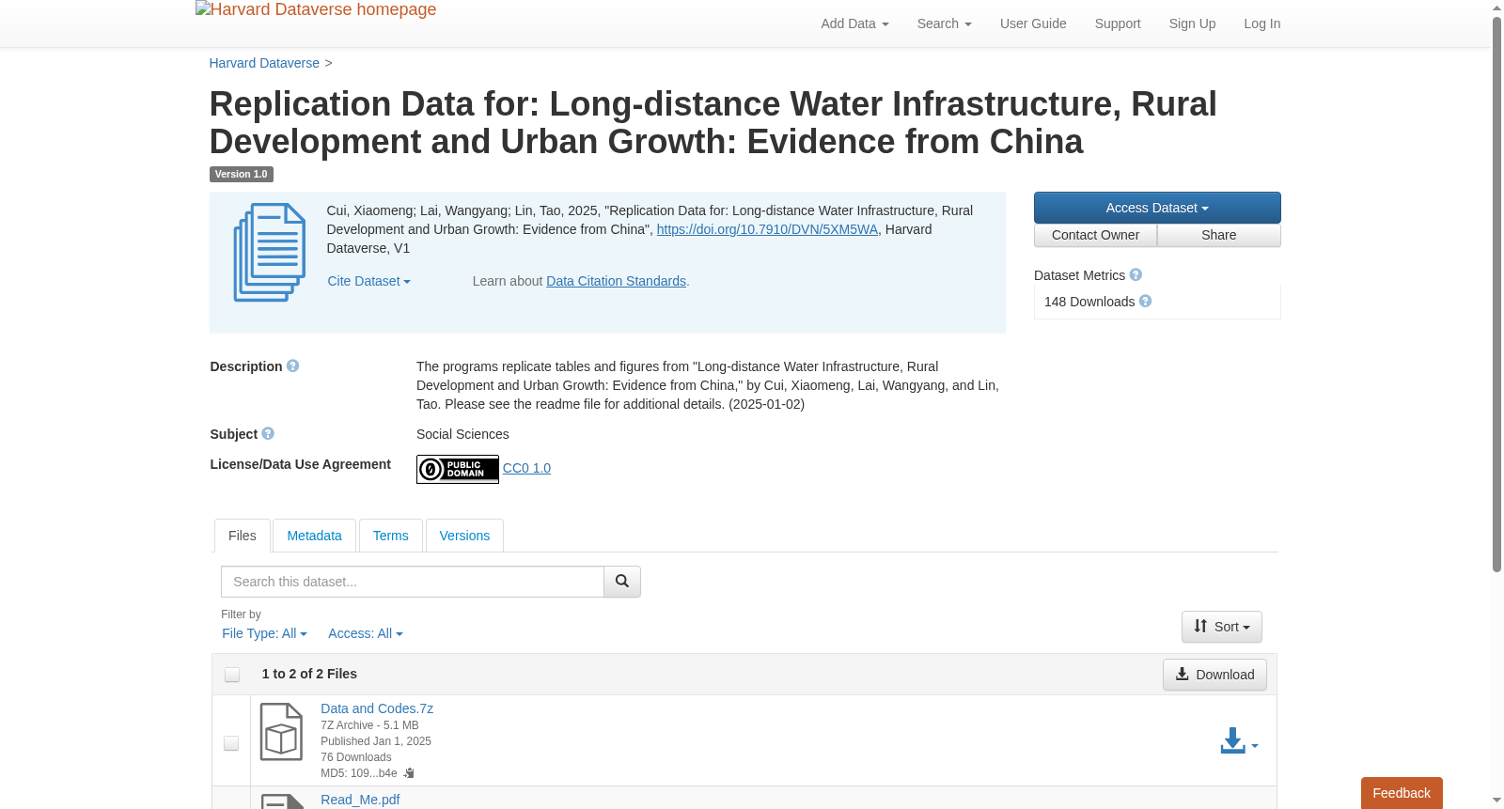Open the dataset DOI link

click(767, 229)
